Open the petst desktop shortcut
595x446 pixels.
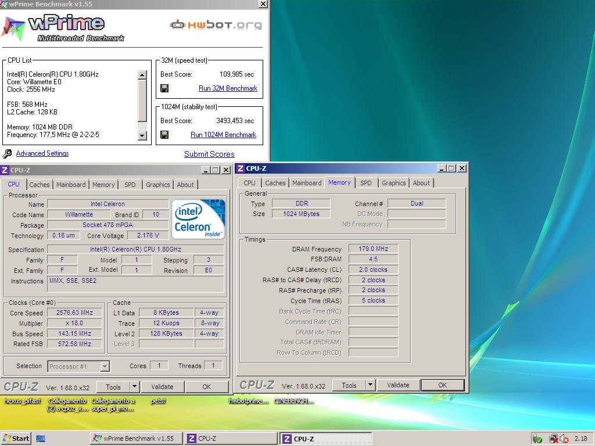[158, 401]
